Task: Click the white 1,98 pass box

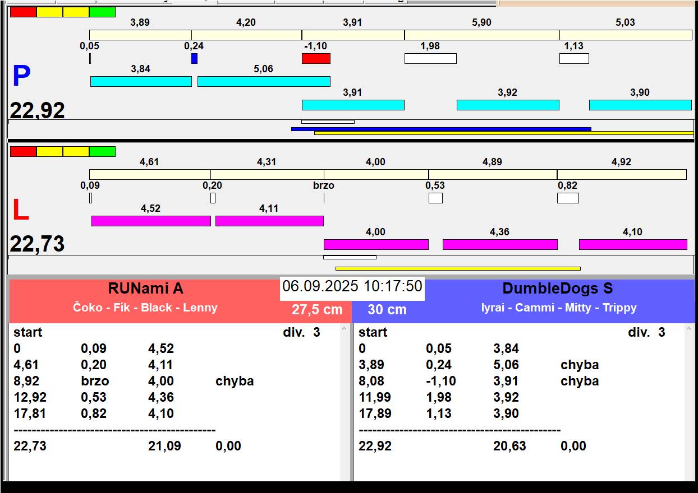Action: pyautogui.click(x=430, y=58)
